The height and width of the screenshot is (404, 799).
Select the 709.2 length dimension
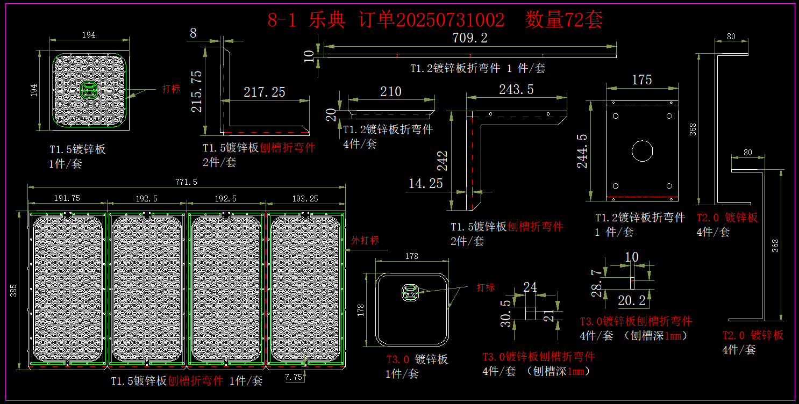point(469,38)
